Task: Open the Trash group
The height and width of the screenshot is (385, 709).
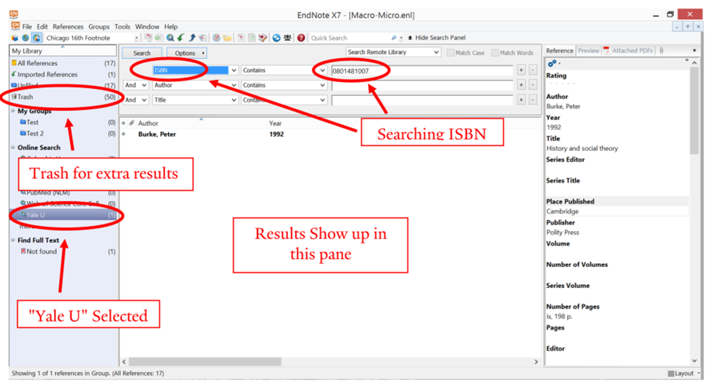Action: click(x=63, y=97)
